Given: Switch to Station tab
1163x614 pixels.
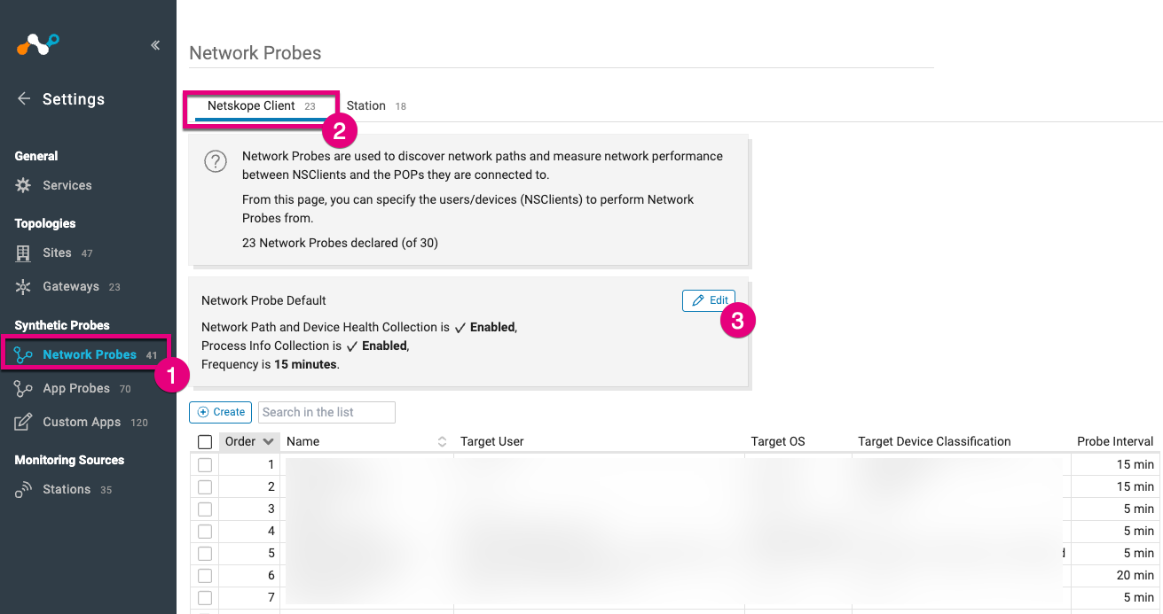Looking at the screenshot, I should [376, 106].
